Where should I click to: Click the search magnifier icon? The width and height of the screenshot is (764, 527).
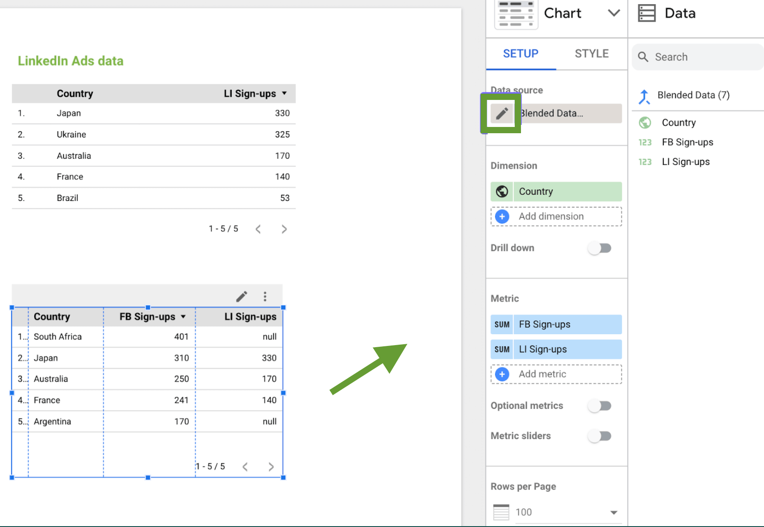[643, 57]
